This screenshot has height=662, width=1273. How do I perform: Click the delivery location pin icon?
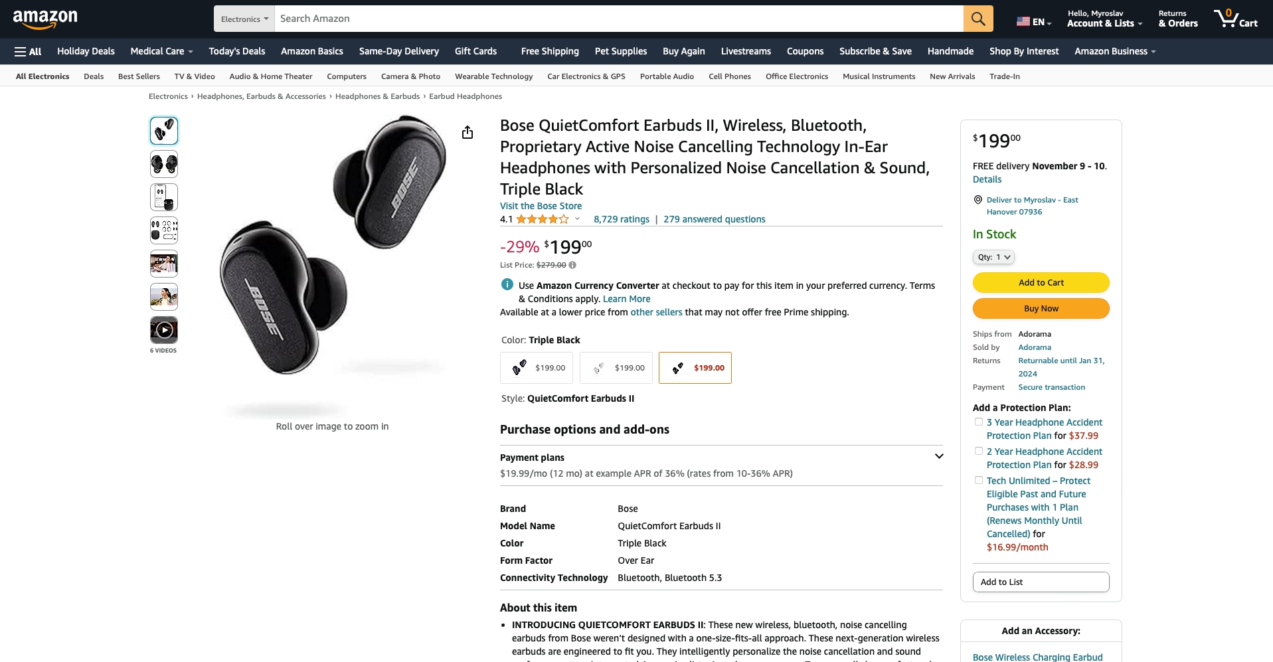click(977, 200)
